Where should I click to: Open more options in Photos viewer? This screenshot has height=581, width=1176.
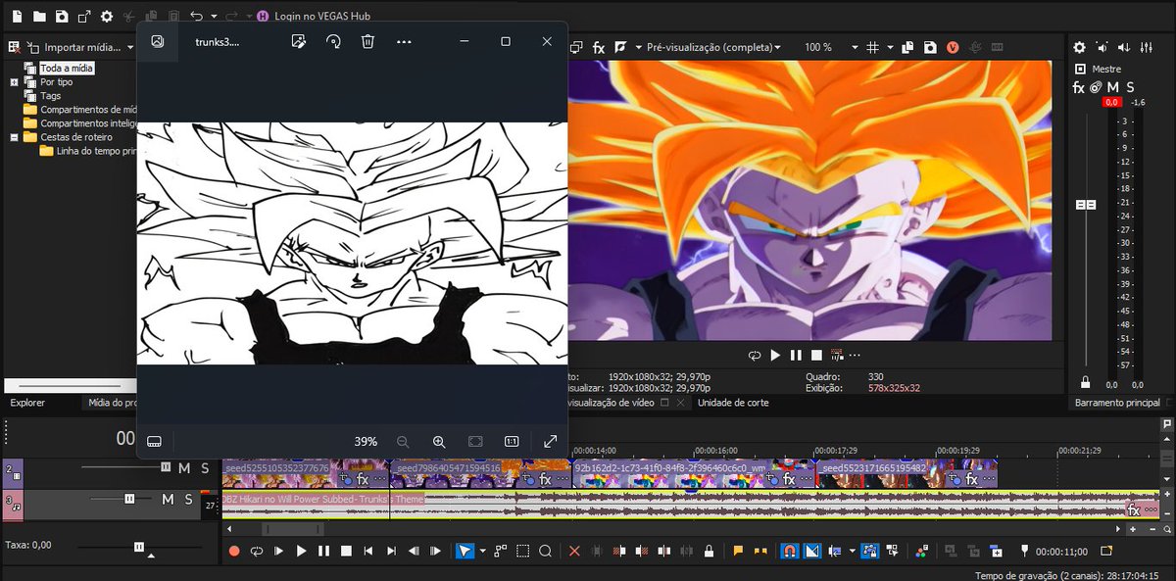coord(404,42)
